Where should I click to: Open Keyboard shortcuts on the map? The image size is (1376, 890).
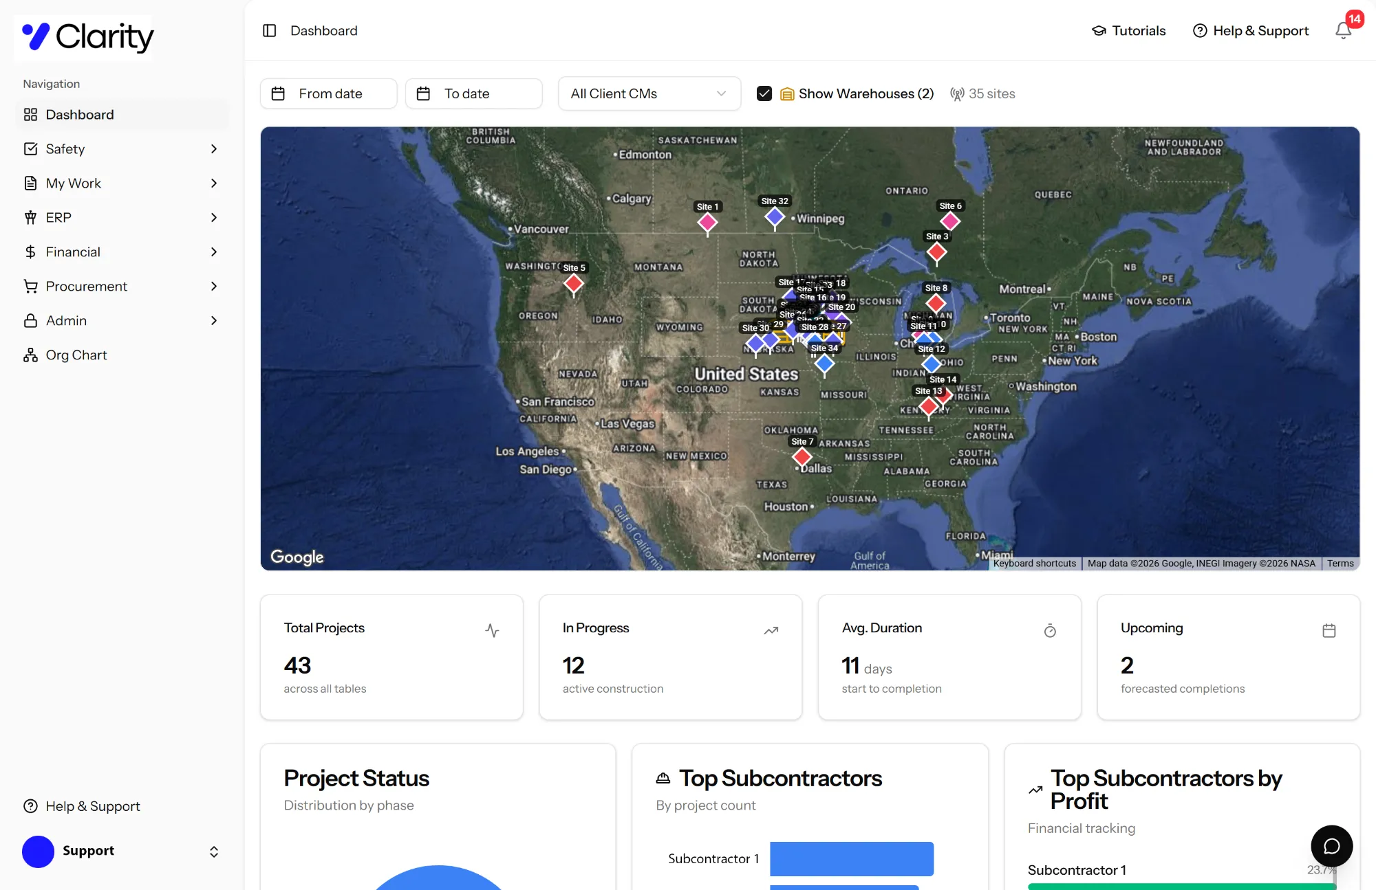(1035, 564)
